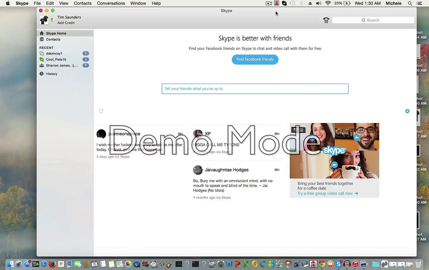Open Sharron James group conversation
The image size is (429, 270).
(65, 66)
